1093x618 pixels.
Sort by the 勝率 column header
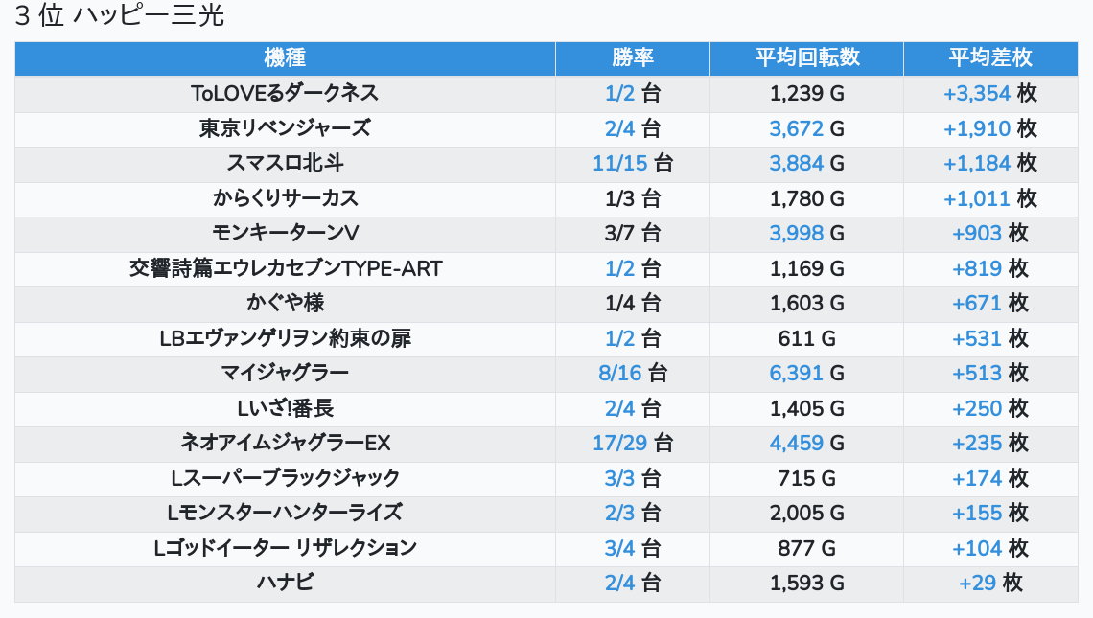point(633,58)
